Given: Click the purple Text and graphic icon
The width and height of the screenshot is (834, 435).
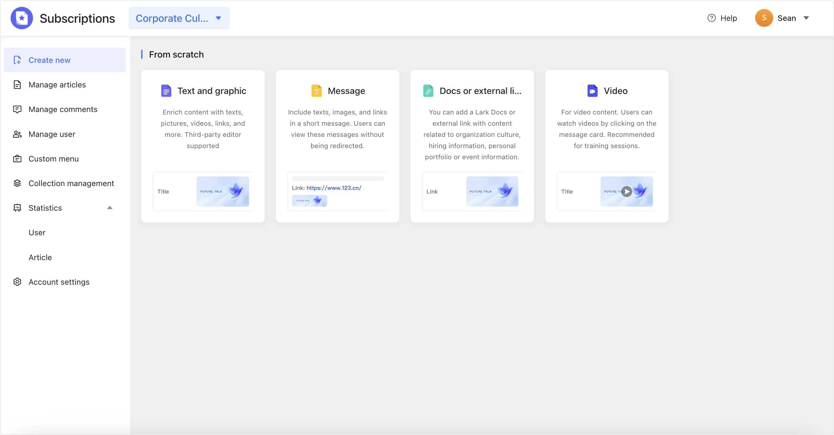Looking at the screenshot, I should (166, 91).
